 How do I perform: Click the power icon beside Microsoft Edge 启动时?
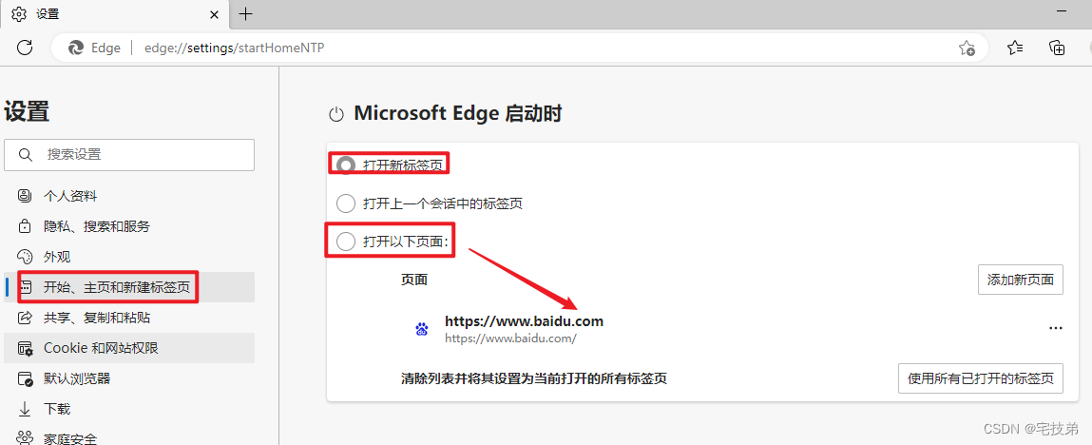pyautogui.click(x=336, y=115)
